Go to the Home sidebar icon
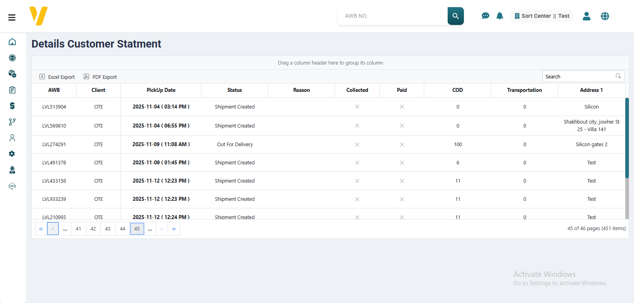Viewport: 634px width, 303px height. pos(12,42)
